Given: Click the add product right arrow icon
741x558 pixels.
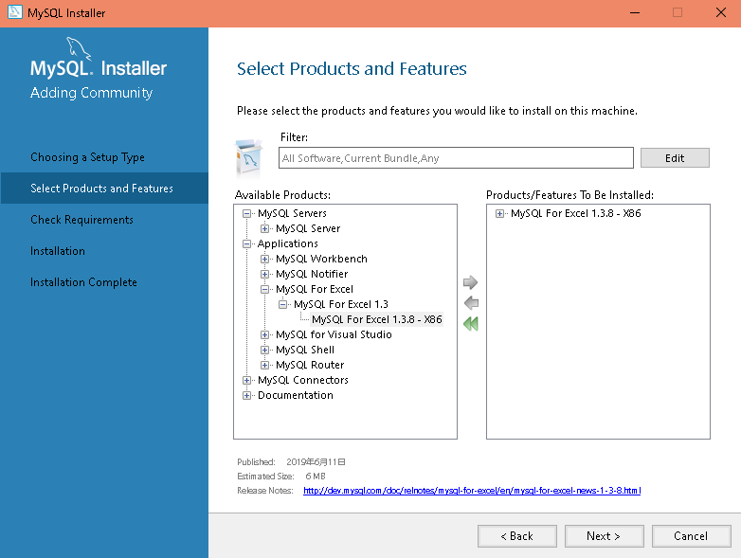Looking at the screenshot, I should click(470, 282).
